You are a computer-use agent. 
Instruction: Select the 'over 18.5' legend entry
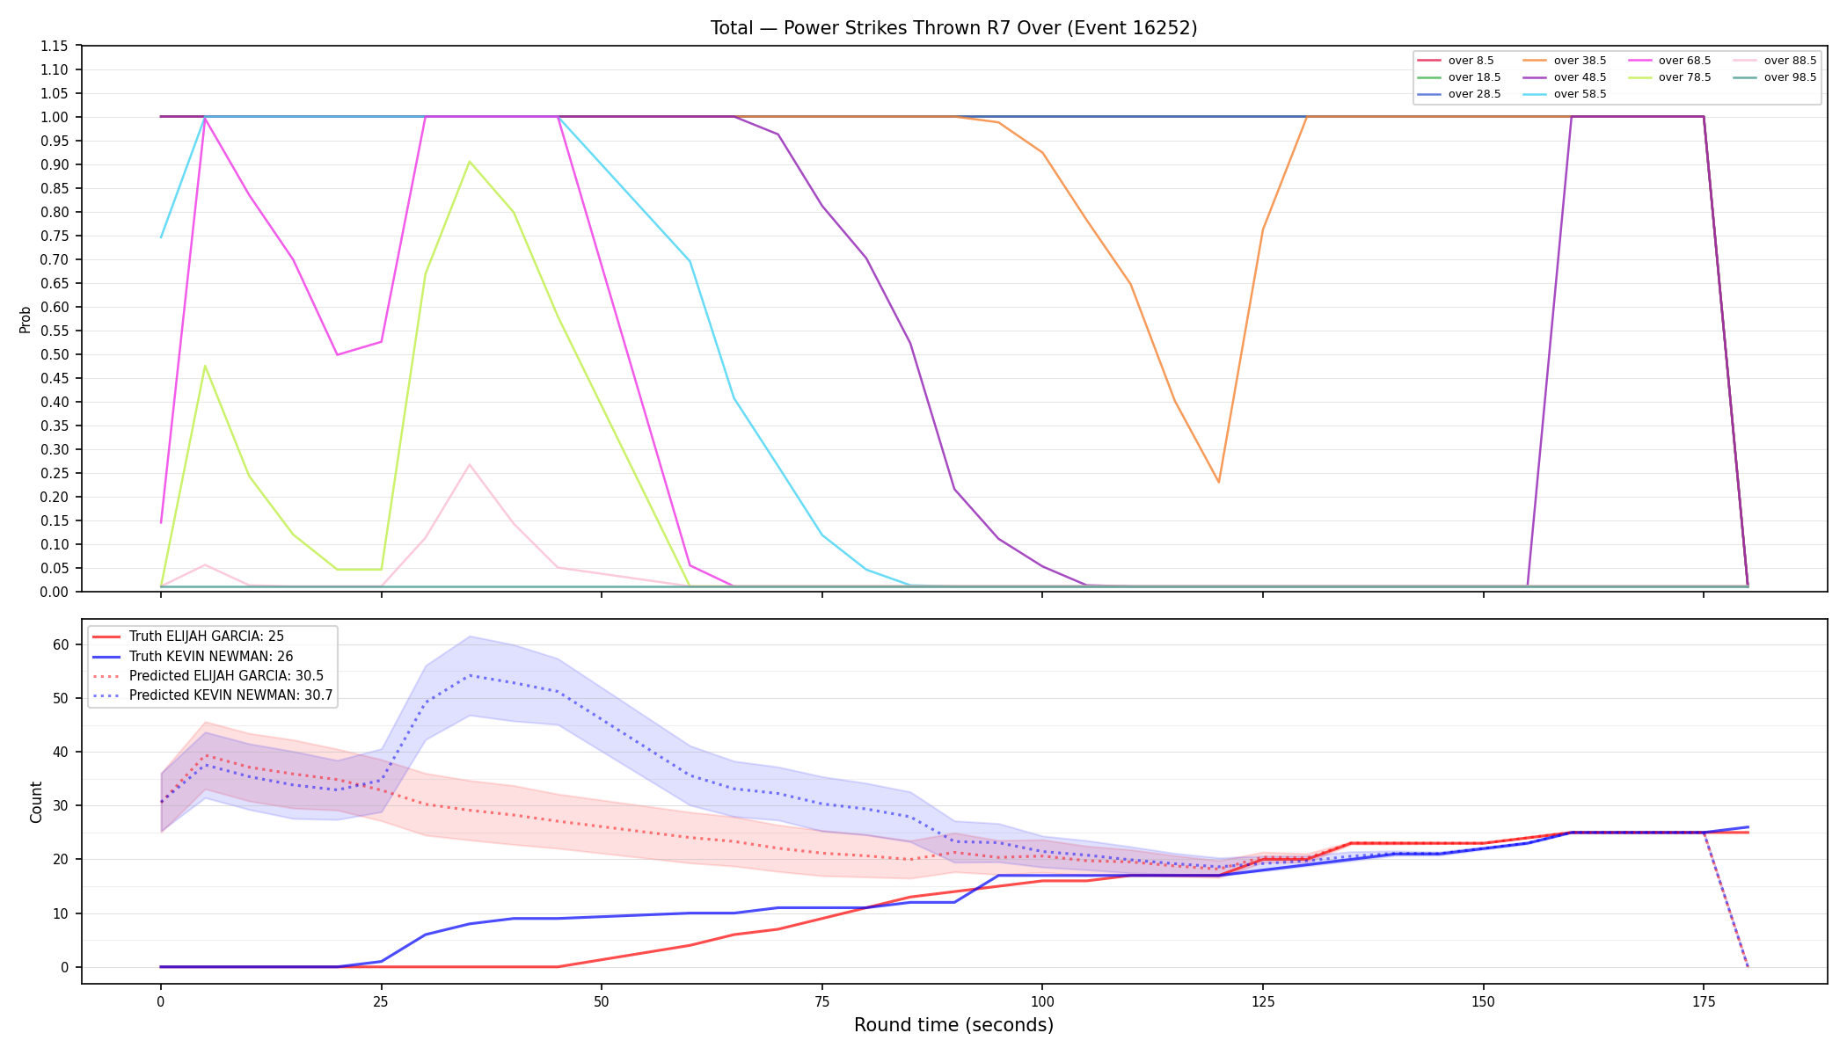[x=1459, y=77]
